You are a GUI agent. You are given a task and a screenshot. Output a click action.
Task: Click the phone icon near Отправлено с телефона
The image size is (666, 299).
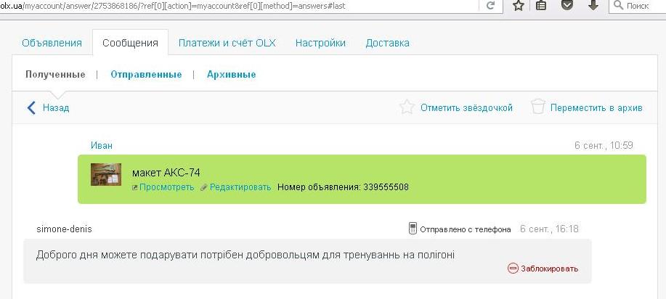(x=413, y=229)
